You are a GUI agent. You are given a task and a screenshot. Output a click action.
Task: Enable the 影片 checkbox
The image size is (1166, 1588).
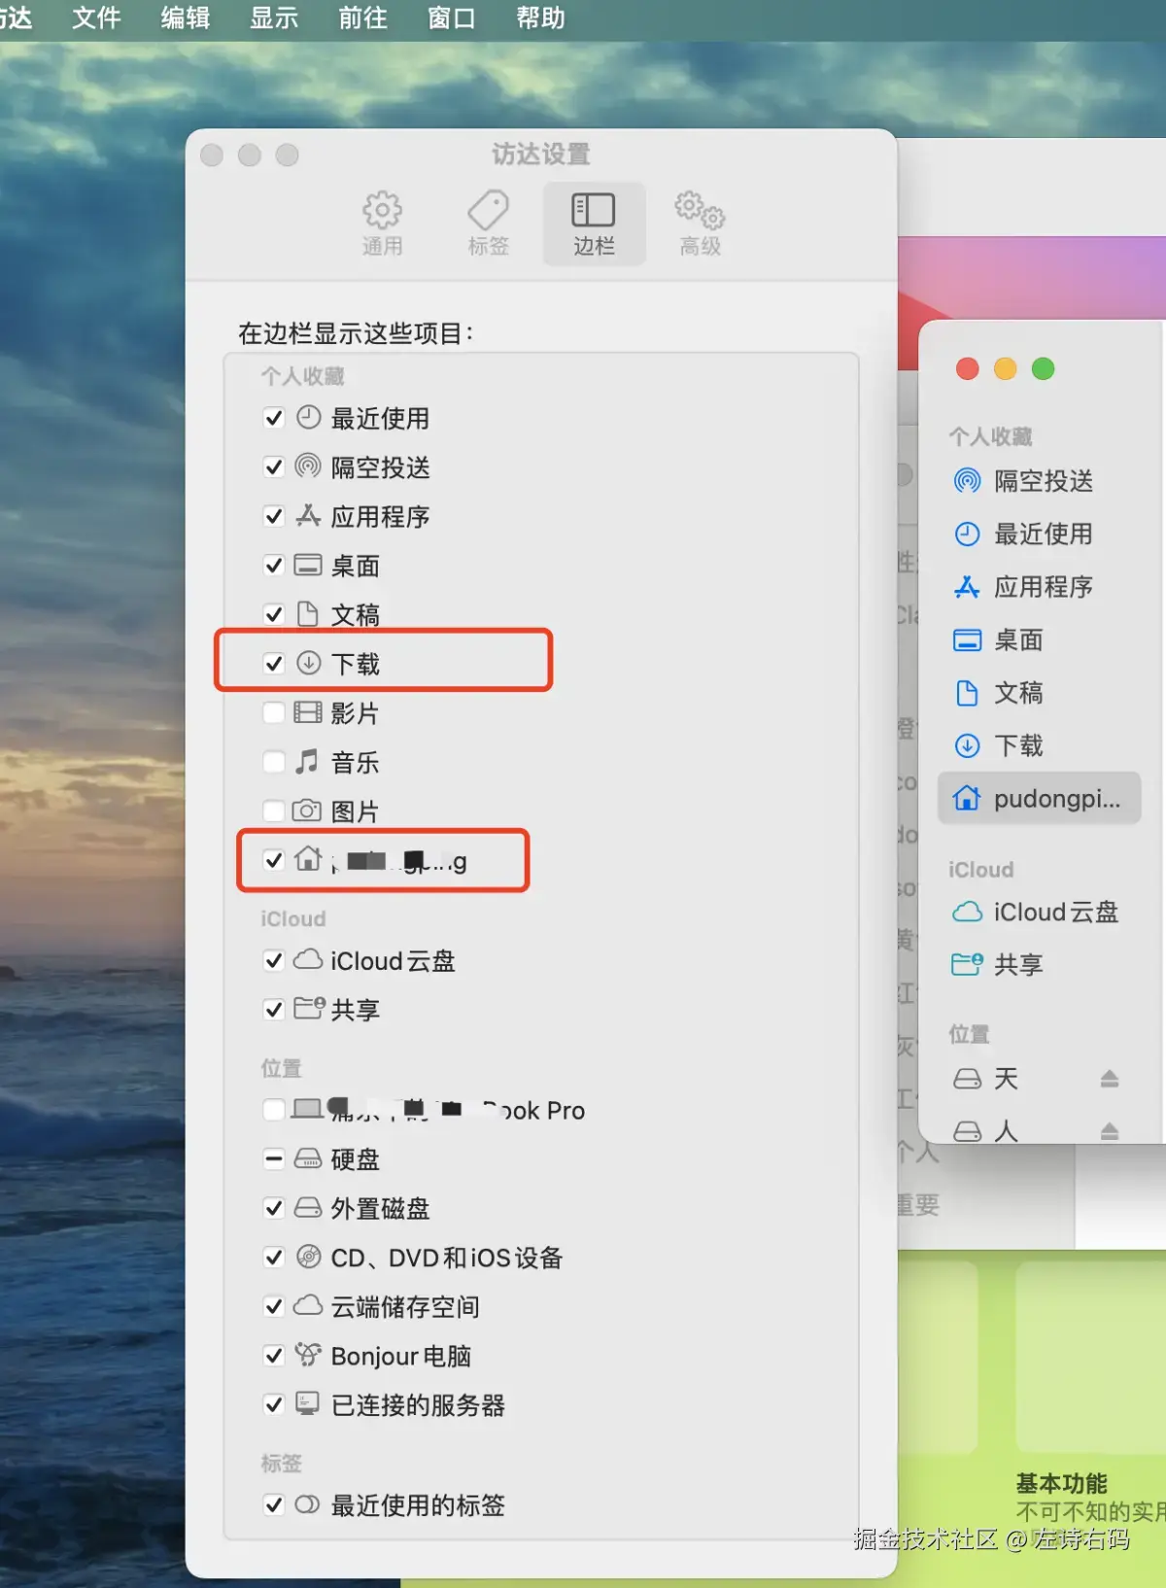[x=274, y=712]
